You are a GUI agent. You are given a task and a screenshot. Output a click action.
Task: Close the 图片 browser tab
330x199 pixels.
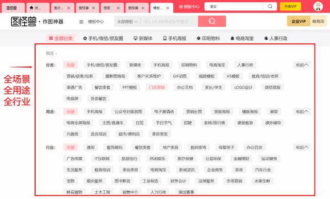point(69,8)
